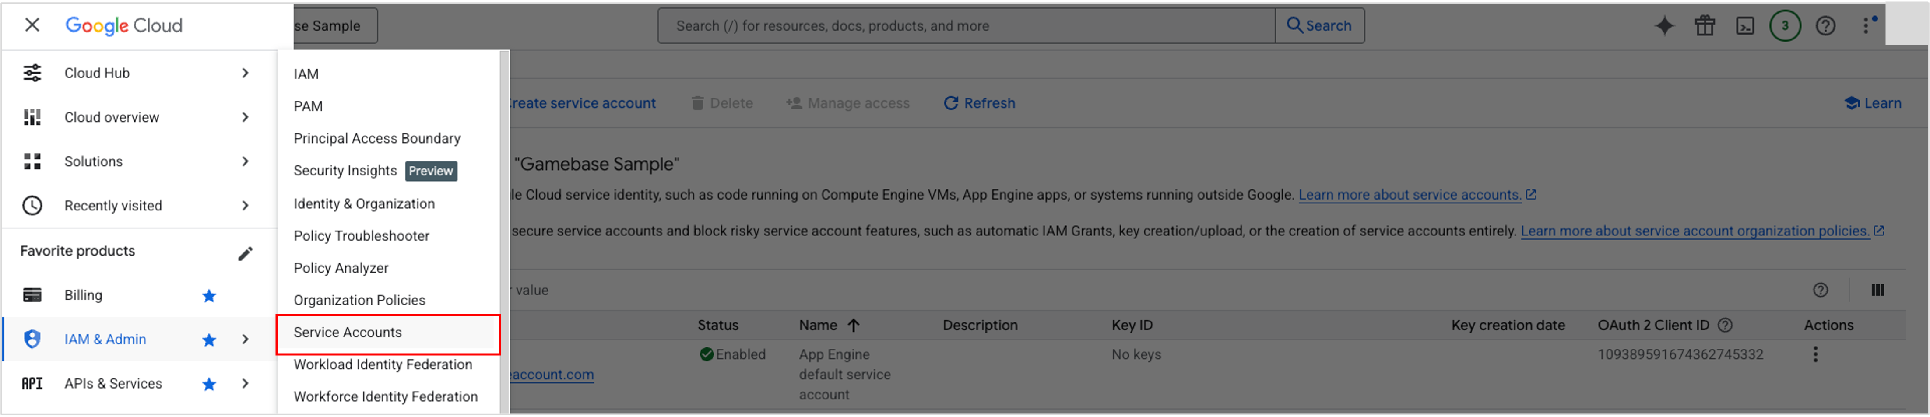Click the IAM & Admin menu label
Image resolution: width=1930 pixels, height=417 pixels.
[105, 339]
